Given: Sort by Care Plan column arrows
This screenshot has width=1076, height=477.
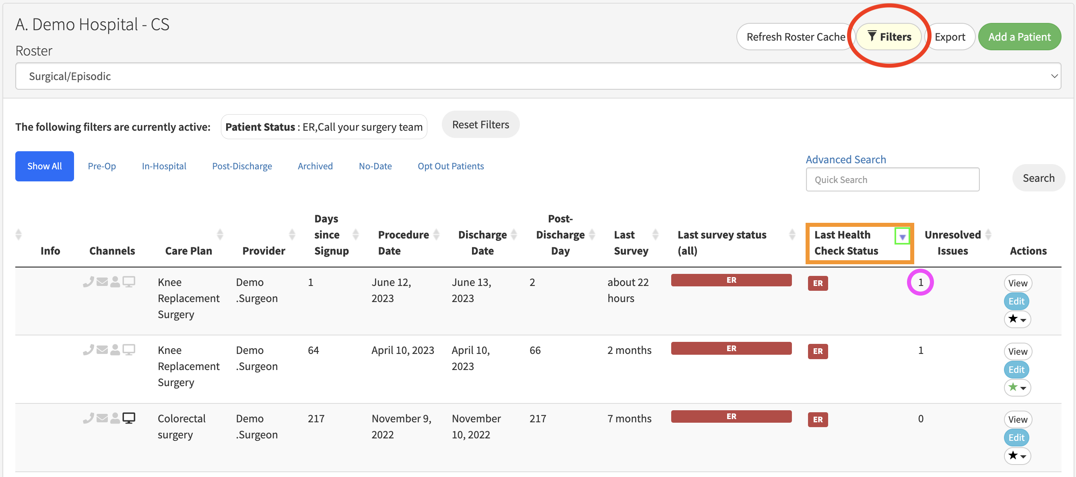Looking at the screenshot, I should (220, 234).
